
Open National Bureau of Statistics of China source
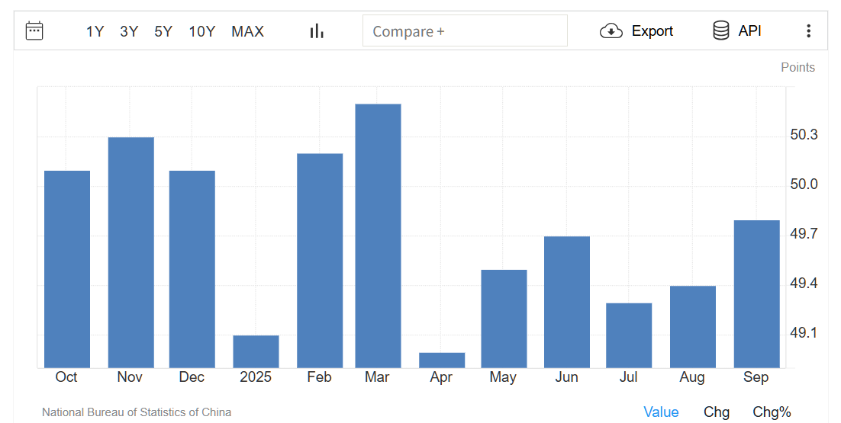137,412
